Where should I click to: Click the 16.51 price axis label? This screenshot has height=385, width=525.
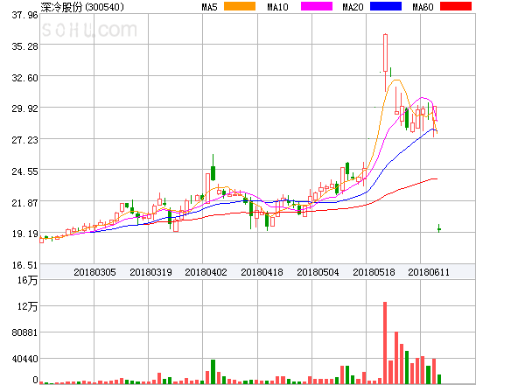pos(24,265)
